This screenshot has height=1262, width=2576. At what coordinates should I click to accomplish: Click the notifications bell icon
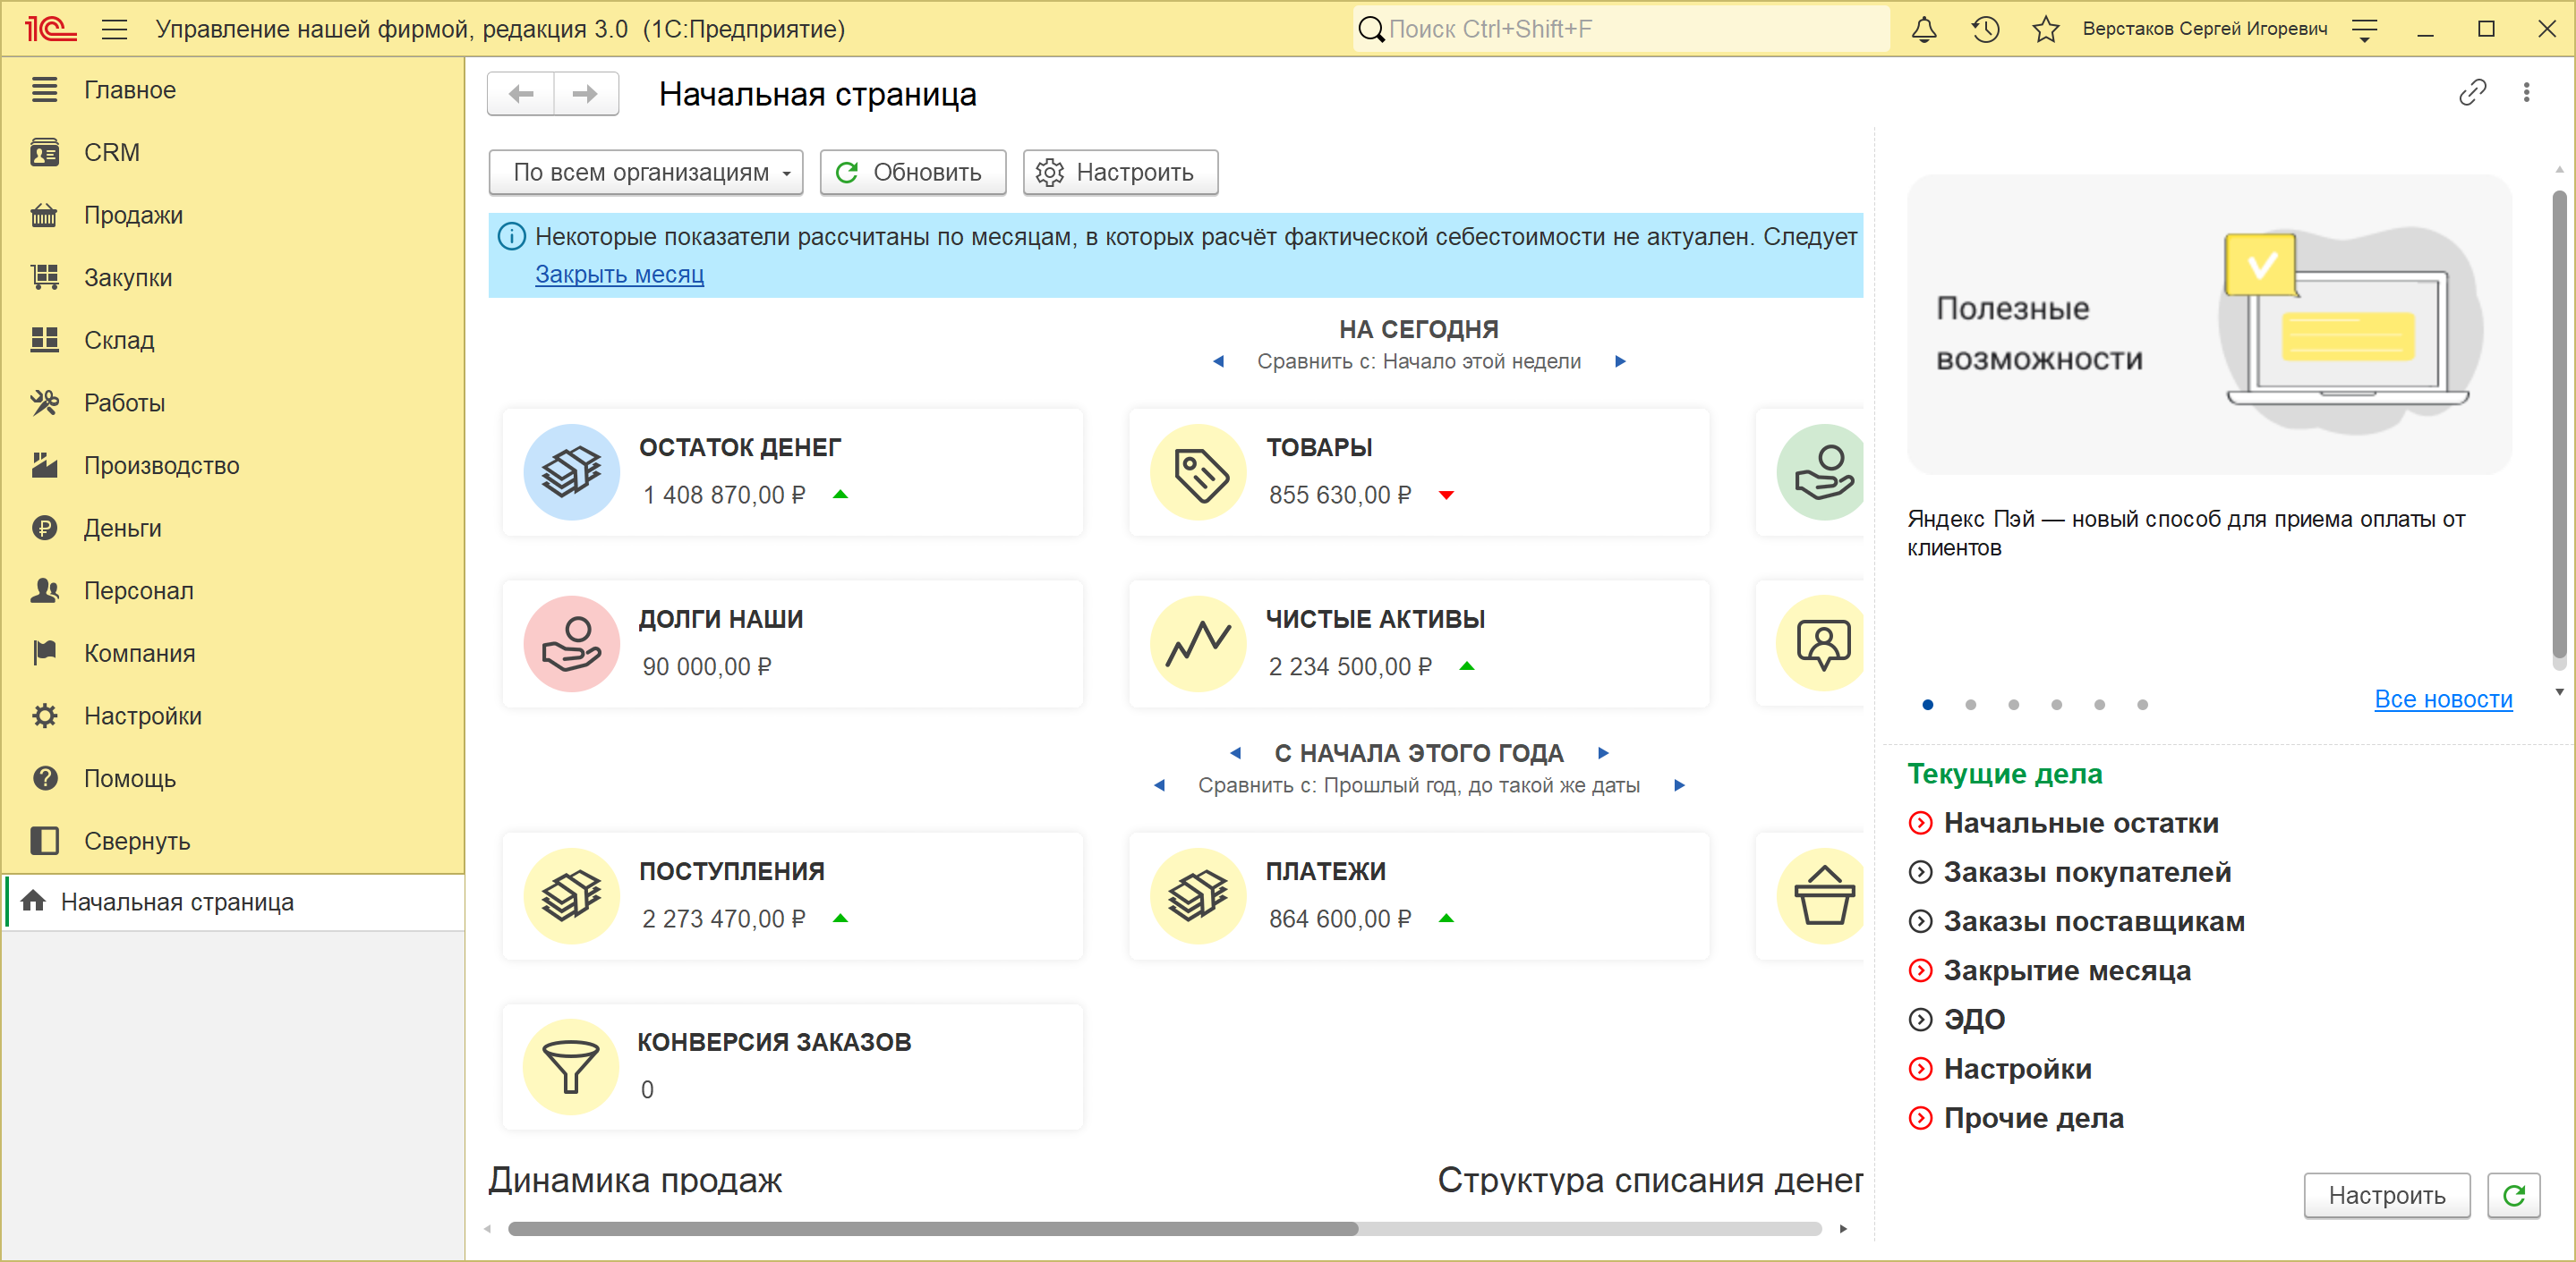click(x=1924, y=29)
